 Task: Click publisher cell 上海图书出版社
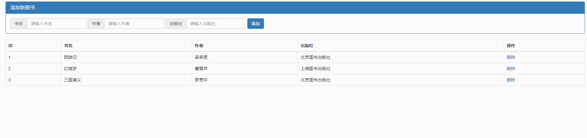tap(401, 69)
